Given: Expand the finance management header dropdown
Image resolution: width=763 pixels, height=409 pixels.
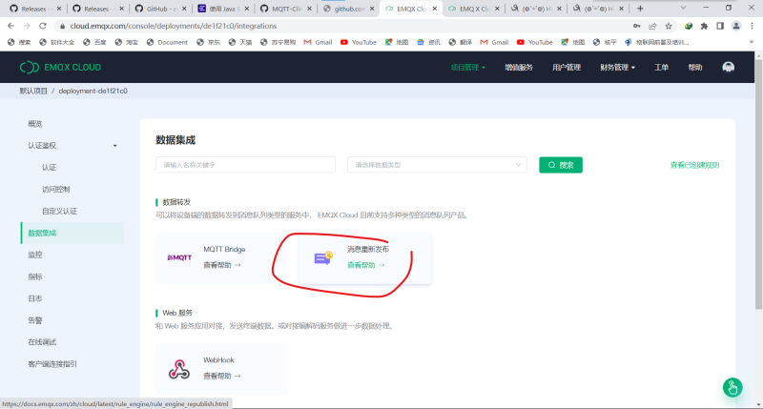Looking at the screenshot, I should [617, 67].
